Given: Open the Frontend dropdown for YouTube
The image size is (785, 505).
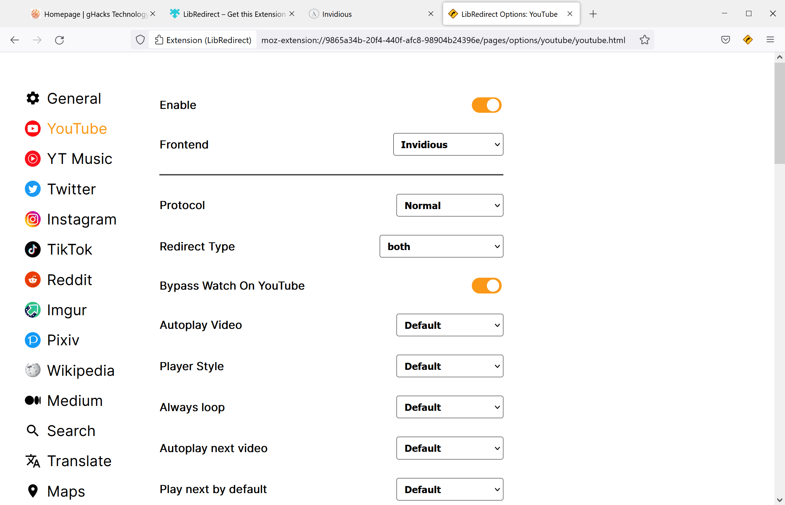Looking at the screenshot, I should tap(447, 145).
